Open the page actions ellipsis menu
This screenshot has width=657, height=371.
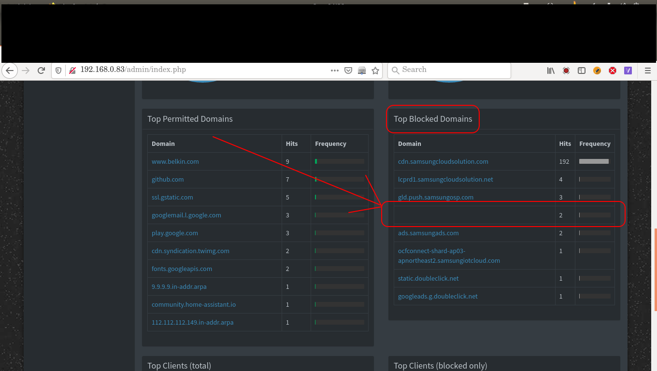(335, 70)
